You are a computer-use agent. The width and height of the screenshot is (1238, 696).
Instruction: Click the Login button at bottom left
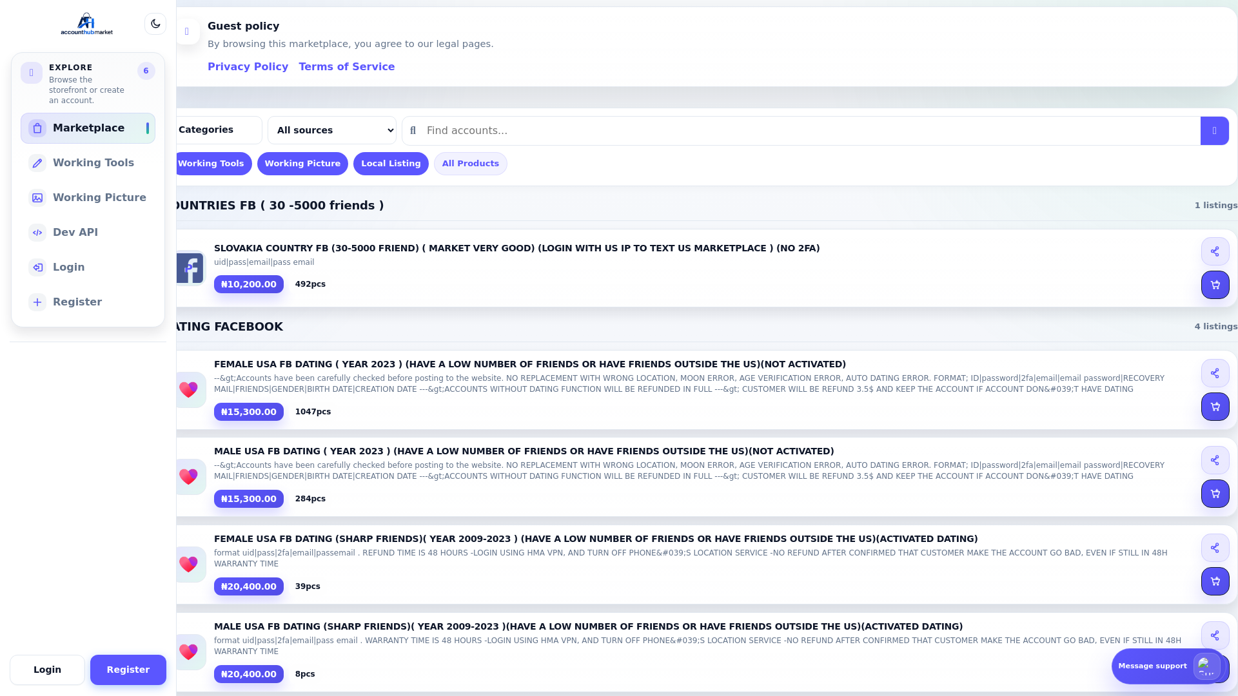47,670
